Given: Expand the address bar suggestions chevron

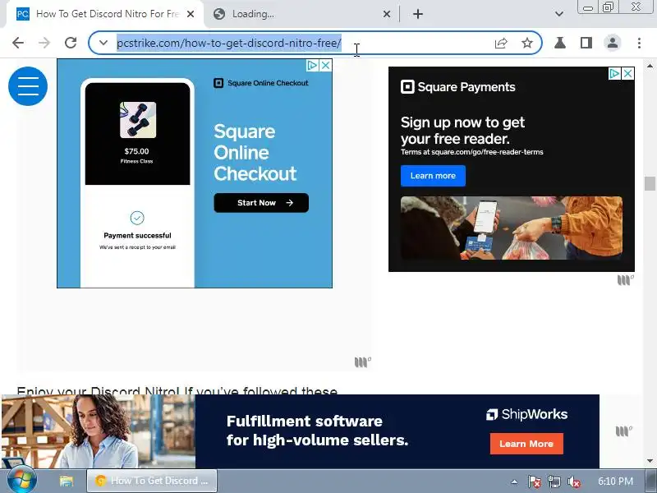Looking at the screenshot, I should [x=103, y=43].
